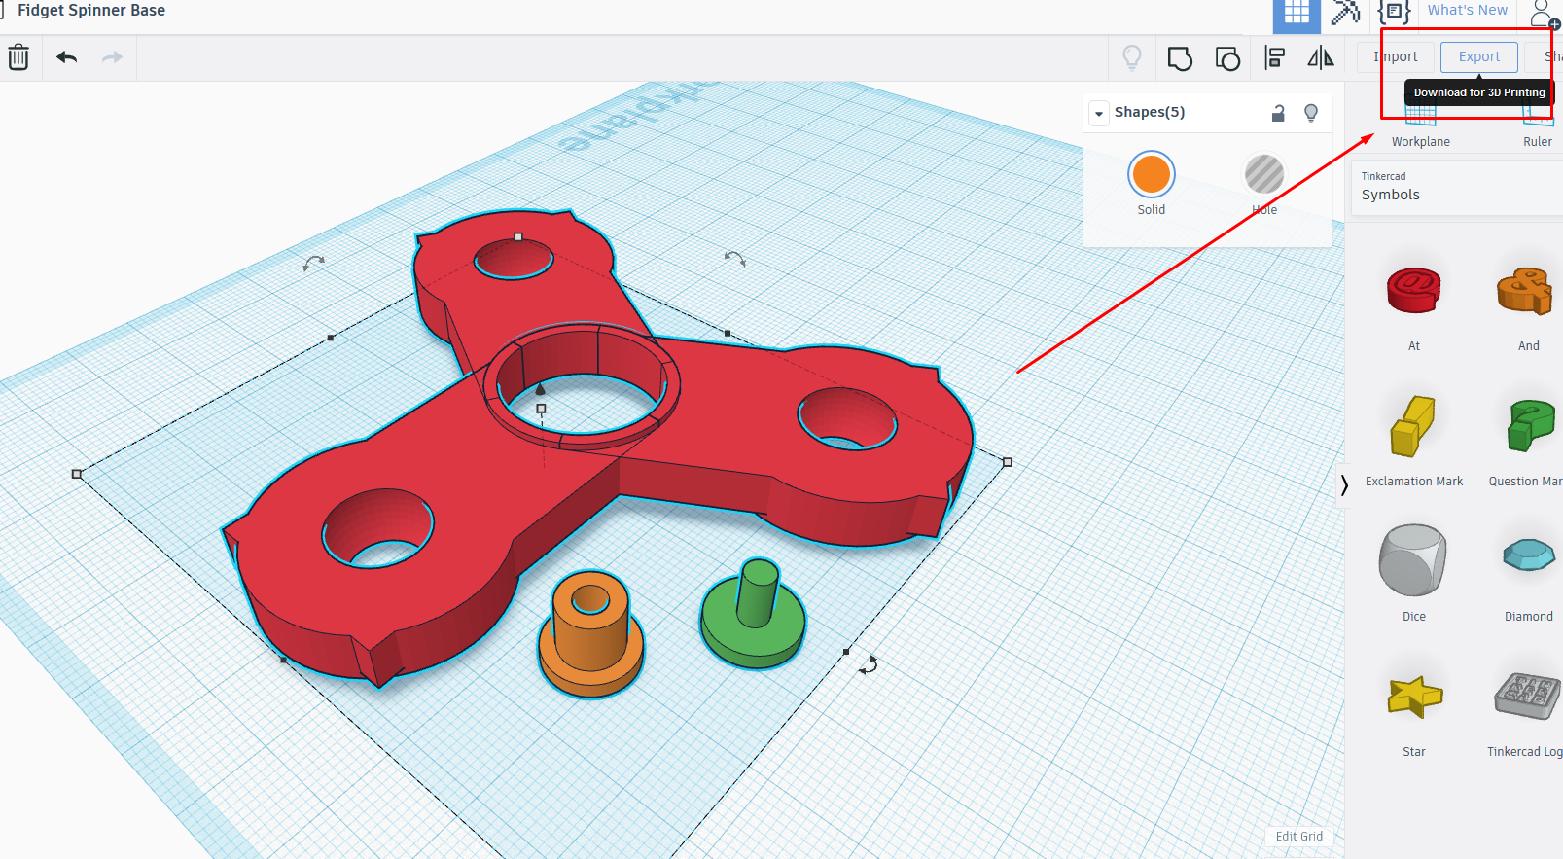
Task: Collapse the Shapes(5) inspector panel
Action: click(1099, 113)
